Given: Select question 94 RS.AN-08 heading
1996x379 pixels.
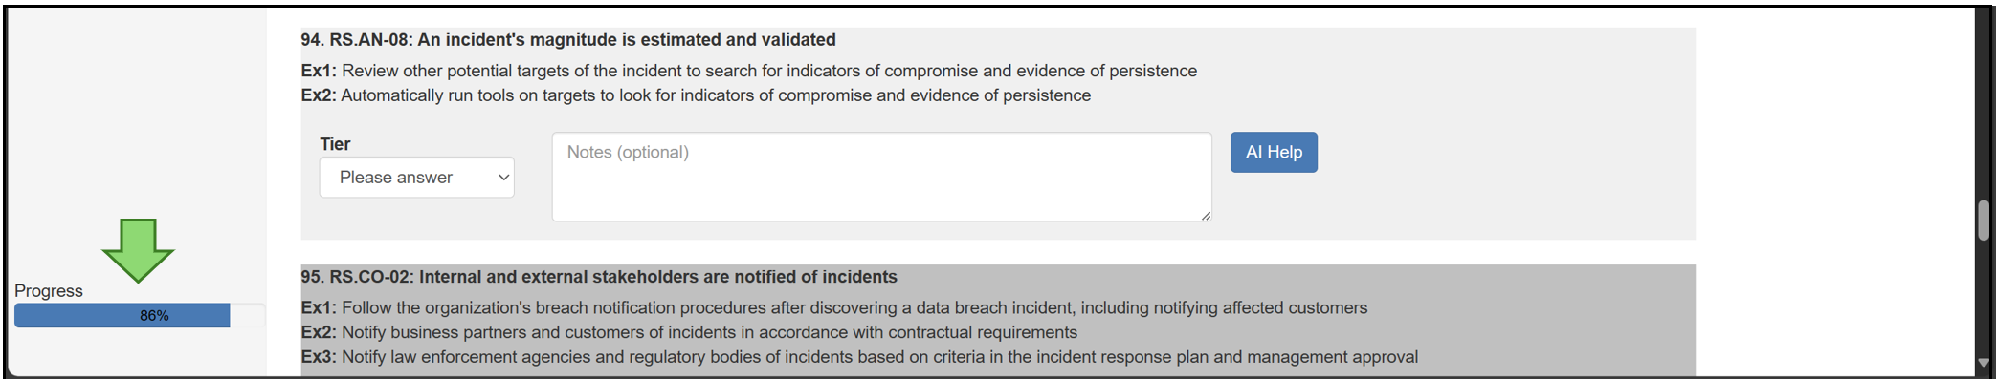Looking at the screenshot, I should 568,40.
